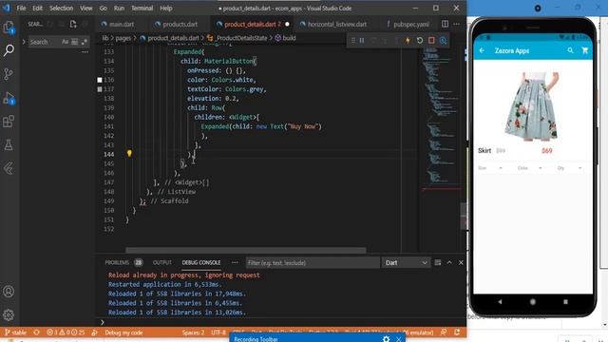This screenshot has width=608, height=342.
Task: Open the Go menu
Action: tap(104, 9)
